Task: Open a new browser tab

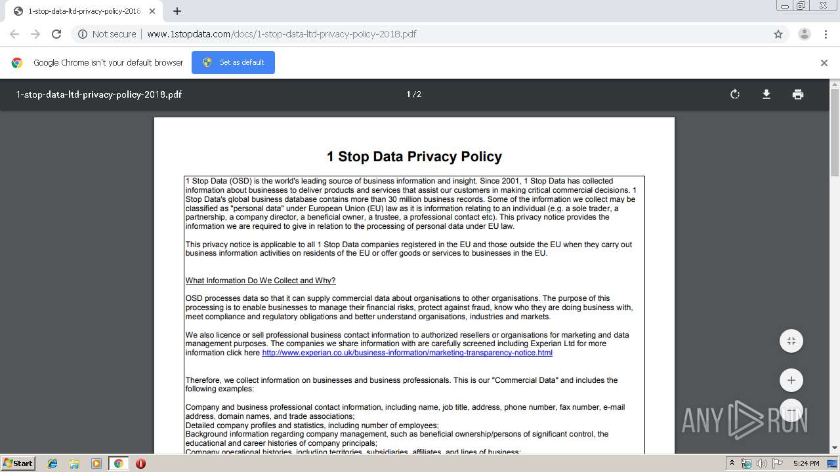Action: [177, 11]
